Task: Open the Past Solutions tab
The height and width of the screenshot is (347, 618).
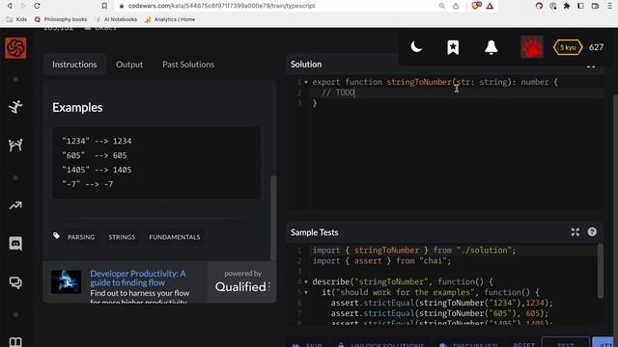Action: click(188, 65)
